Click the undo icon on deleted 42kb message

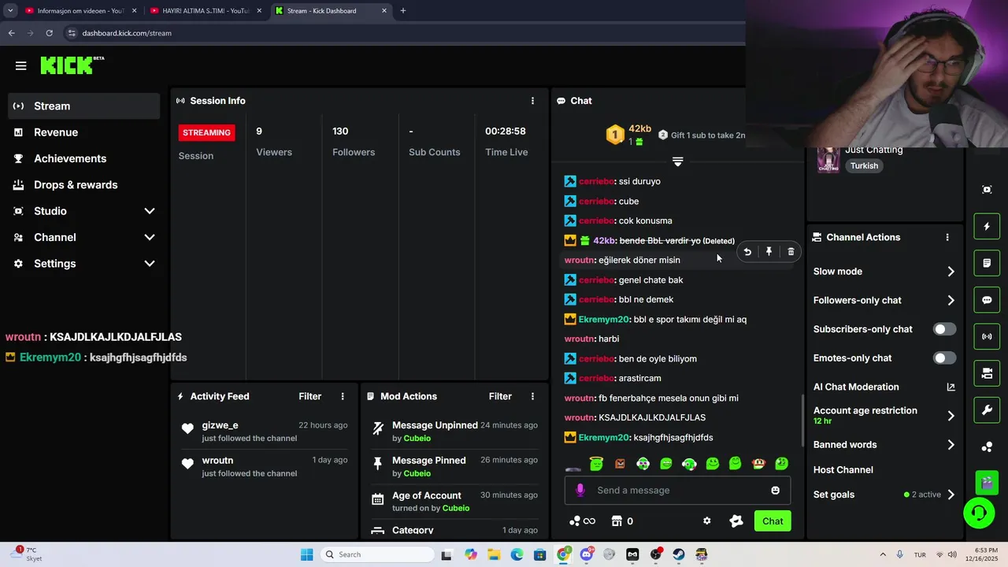(747, 252)
